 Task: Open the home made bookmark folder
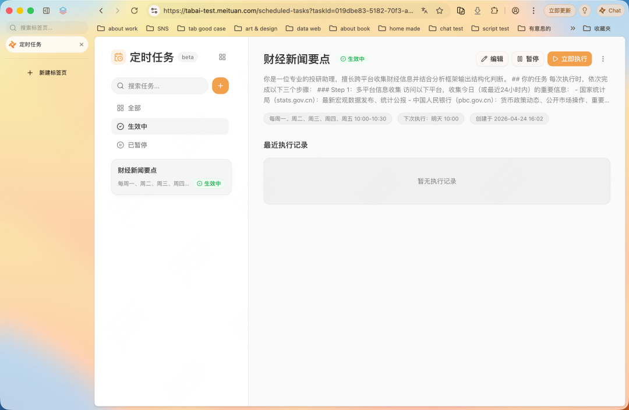click(399, 29)
